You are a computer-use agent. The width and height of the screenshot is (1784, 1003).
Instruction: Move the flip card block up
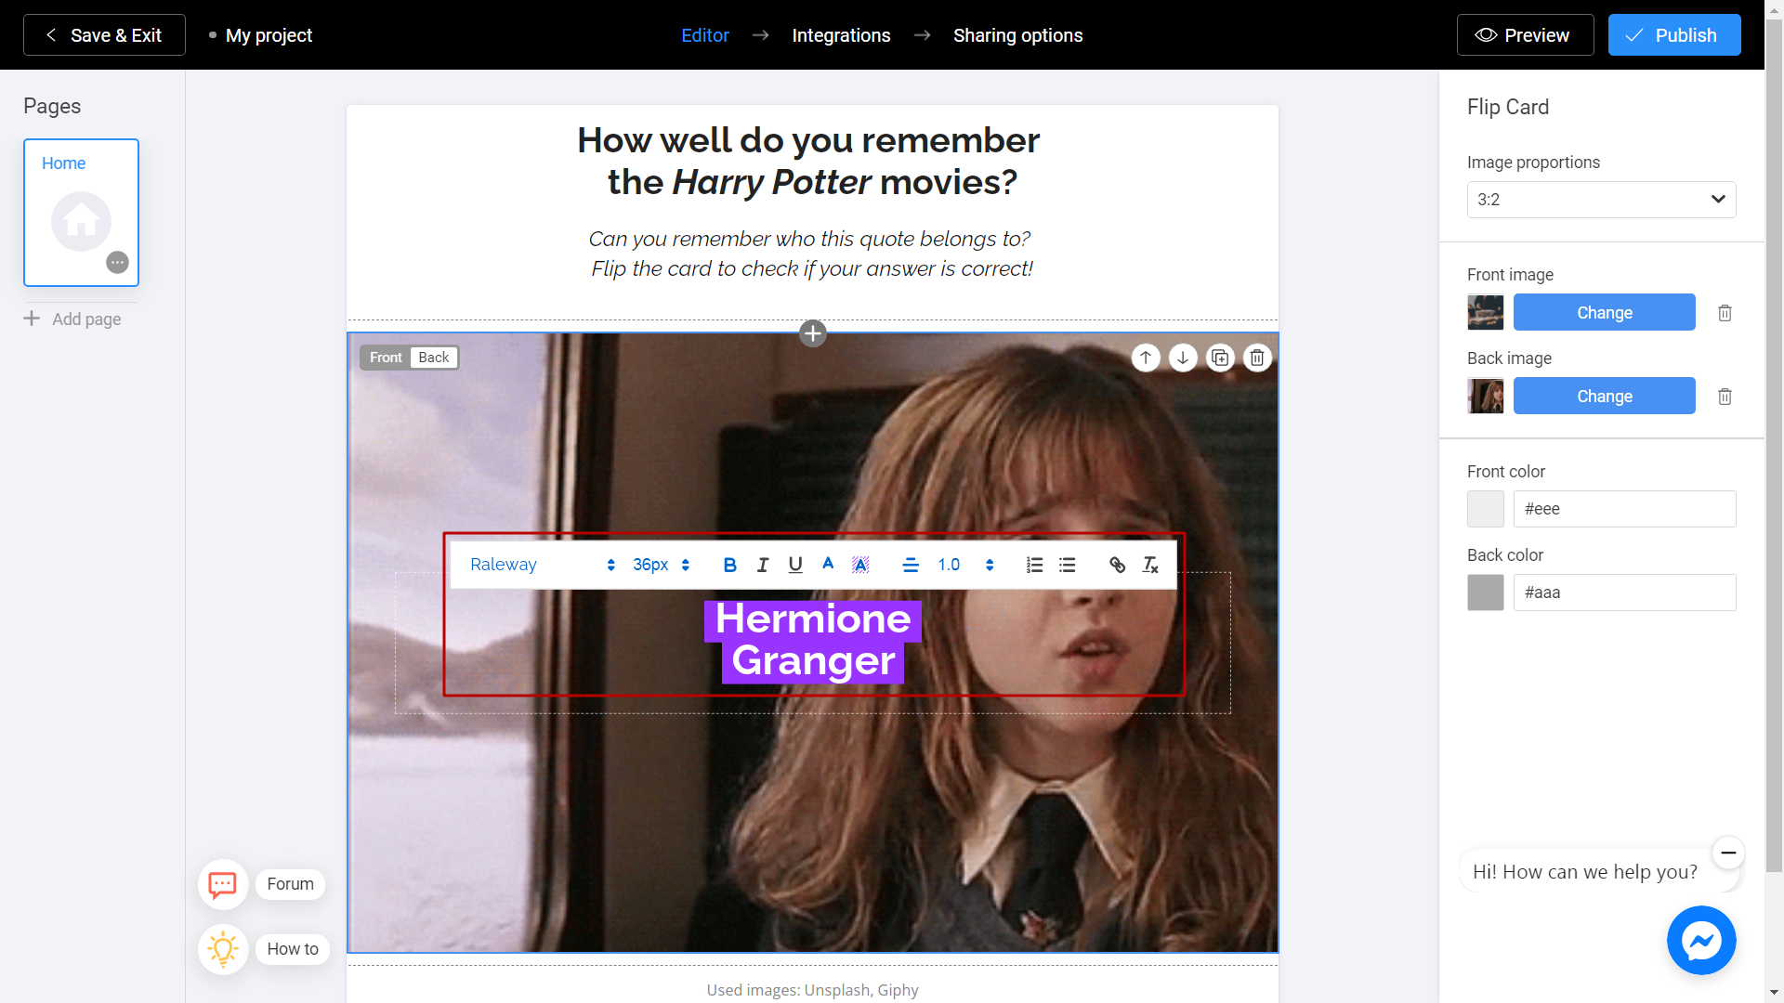click(1146, 358)
